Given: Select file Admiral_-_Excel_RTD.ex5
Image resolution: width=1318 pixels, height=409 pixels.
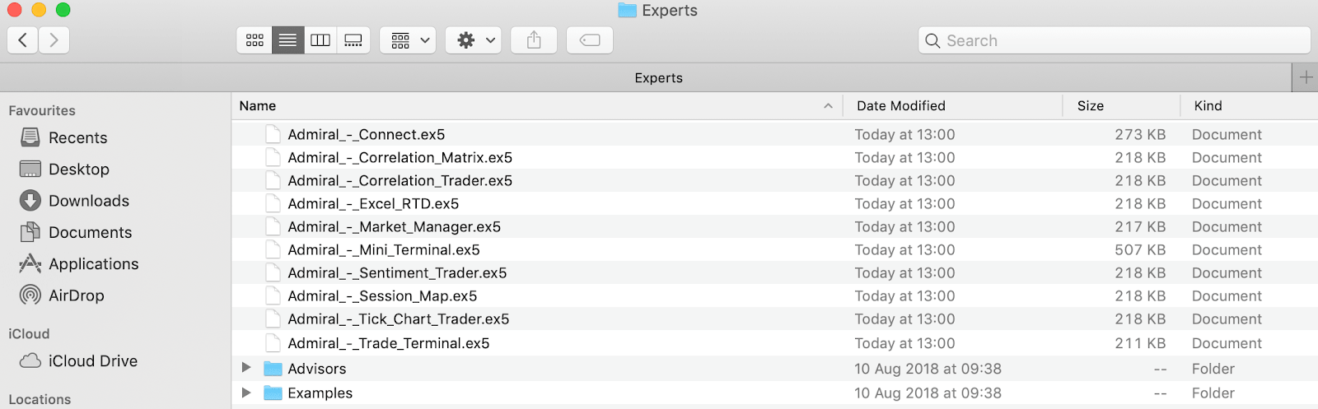Looking at the screenshot, I should tap(373, 203).
